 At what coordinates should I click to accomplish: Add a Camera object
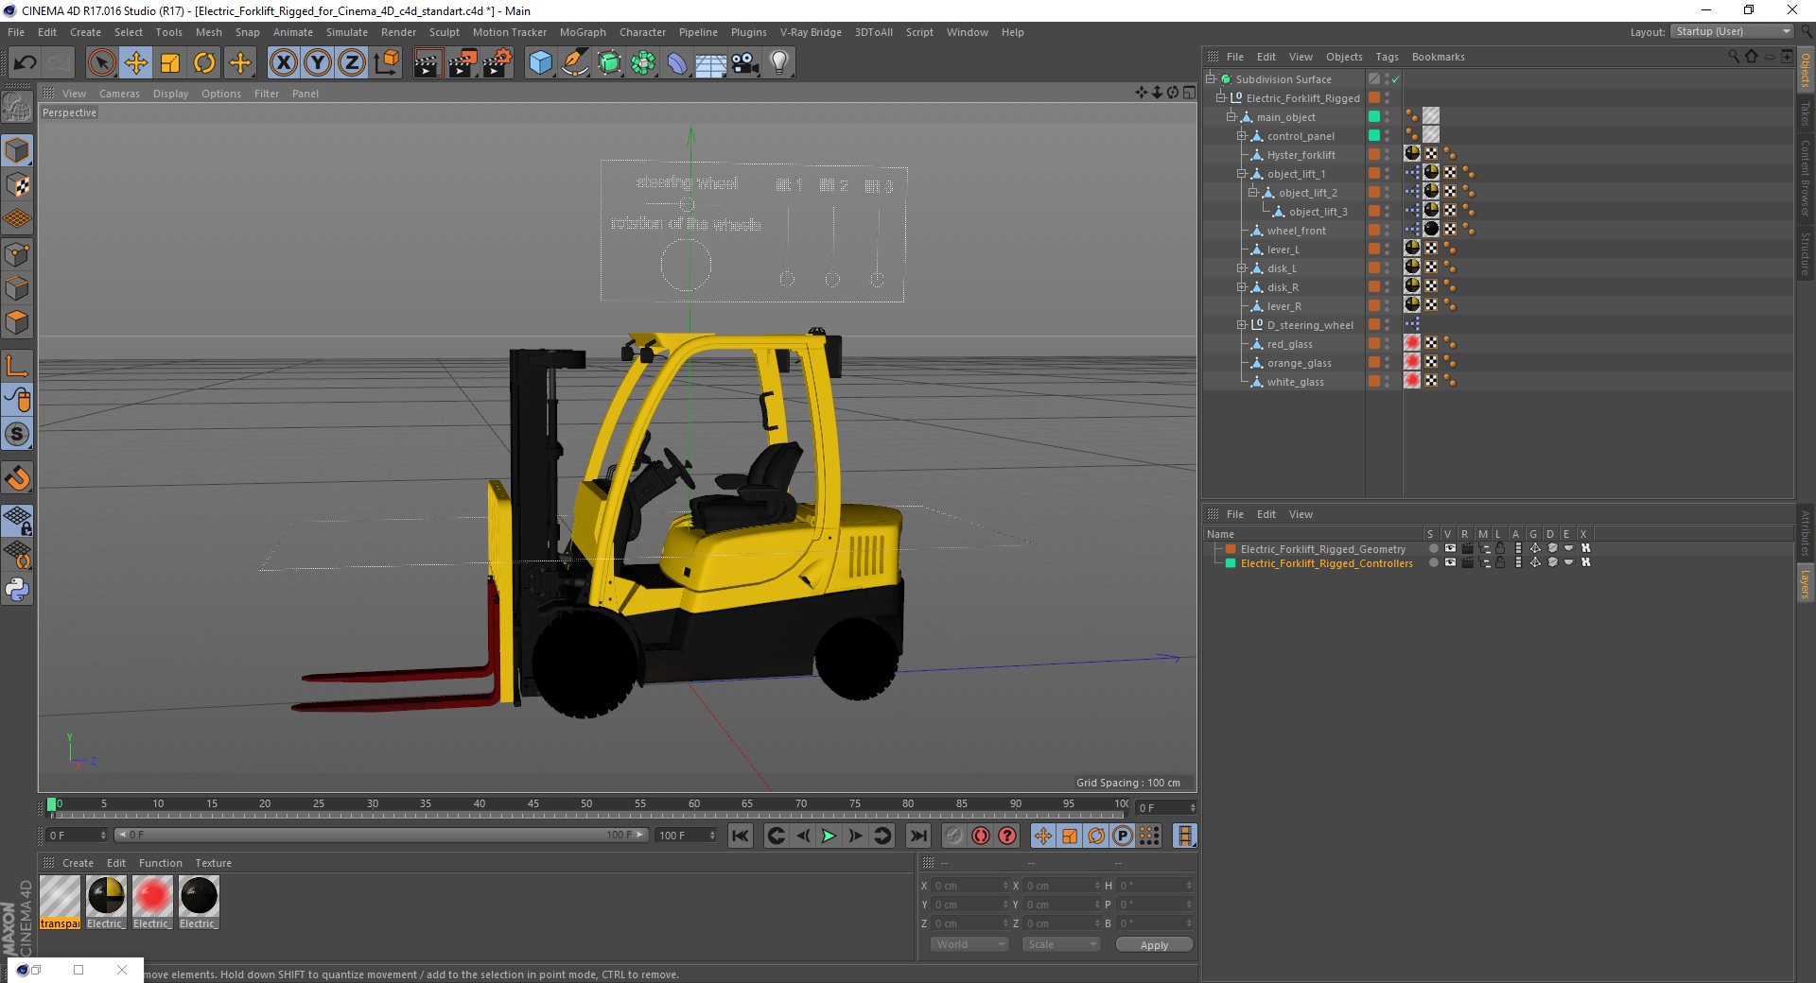[x=745, y=62]
